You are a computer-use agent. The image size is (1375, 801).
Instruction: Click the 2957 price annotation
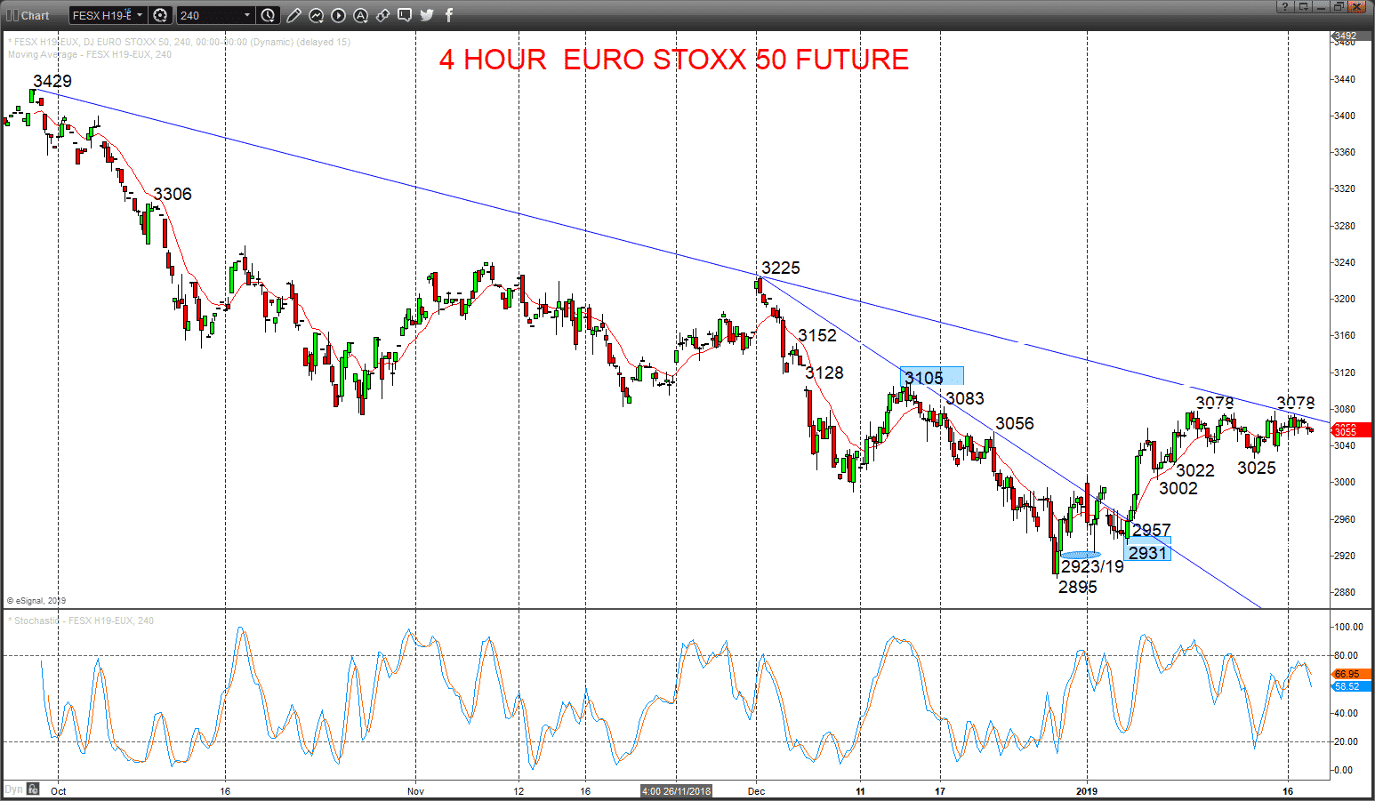click(x=1152, y=531)
